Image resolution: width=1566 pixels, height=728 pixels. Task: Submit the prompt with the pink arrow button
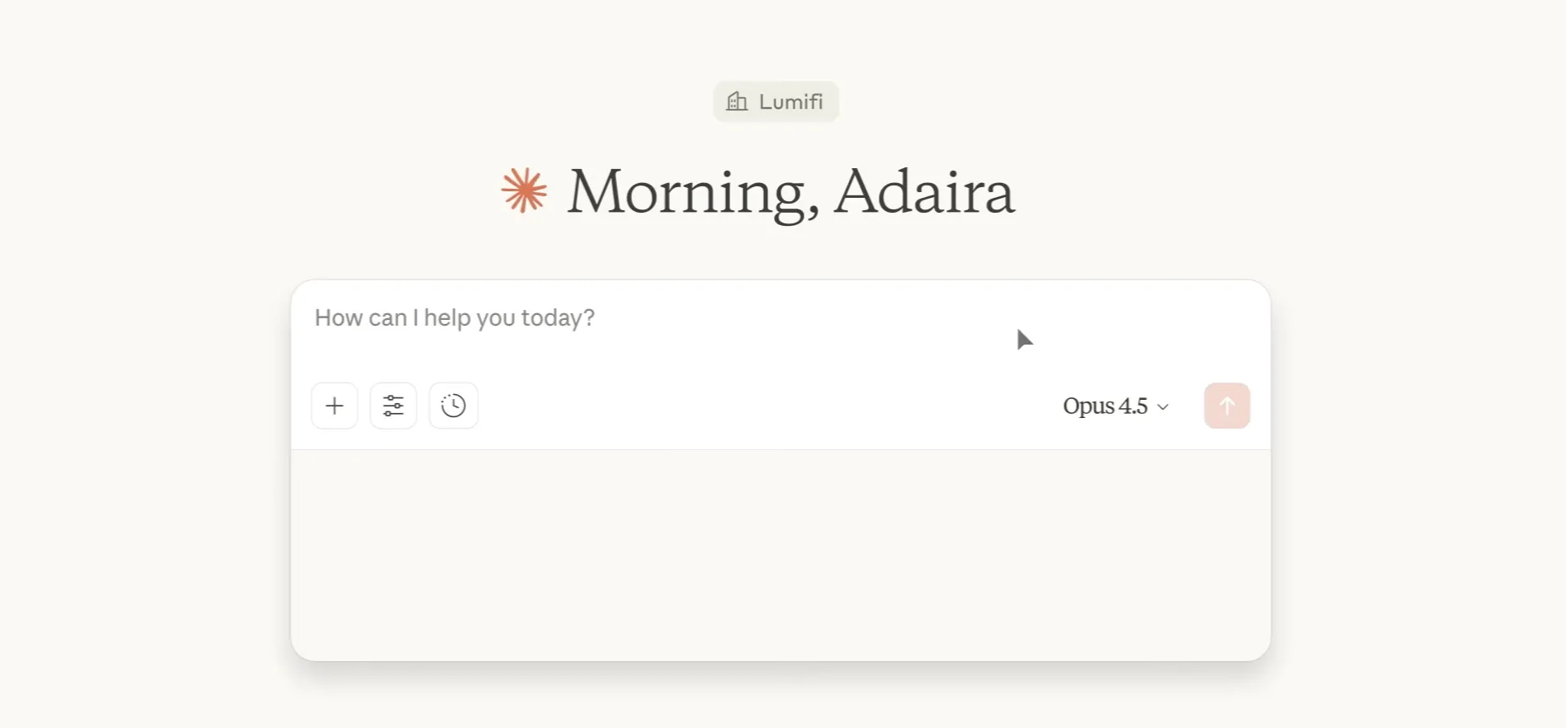(1227, 406)
